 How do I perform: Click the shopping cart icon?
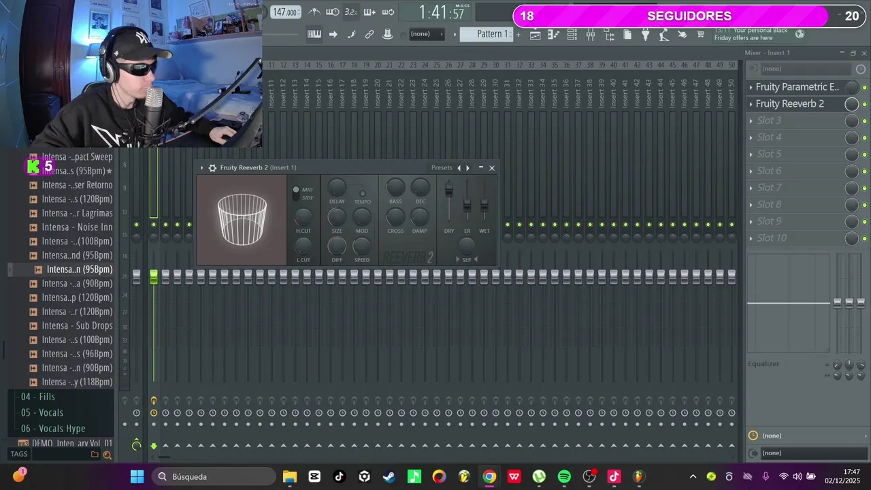pyautogui.click(x=700, y=34)
